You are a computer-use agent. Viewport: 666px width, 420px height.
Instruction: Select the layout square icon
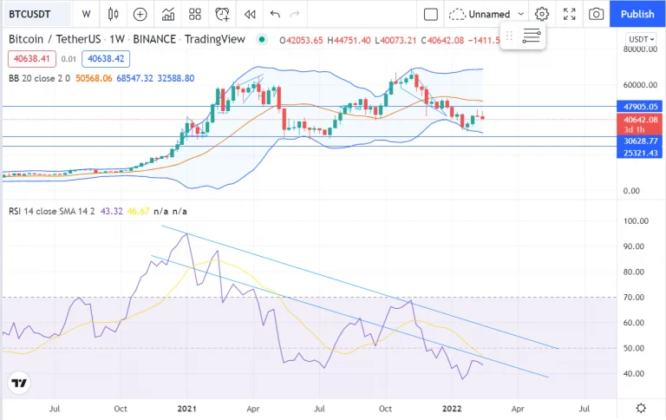(431, 14)
